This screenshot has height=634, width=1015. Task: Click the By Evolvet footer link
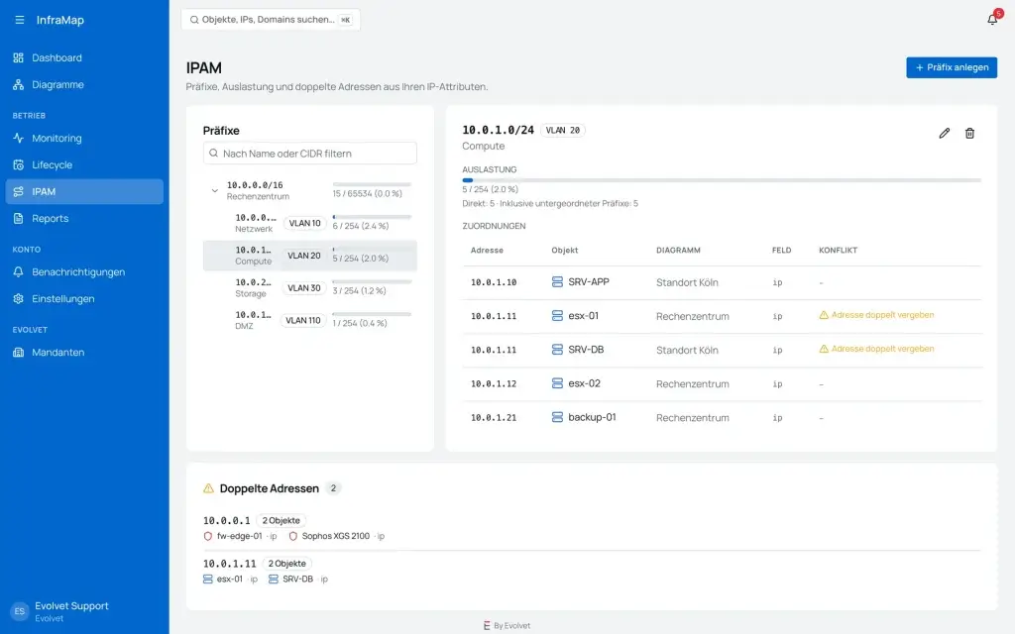click(507, 626)
